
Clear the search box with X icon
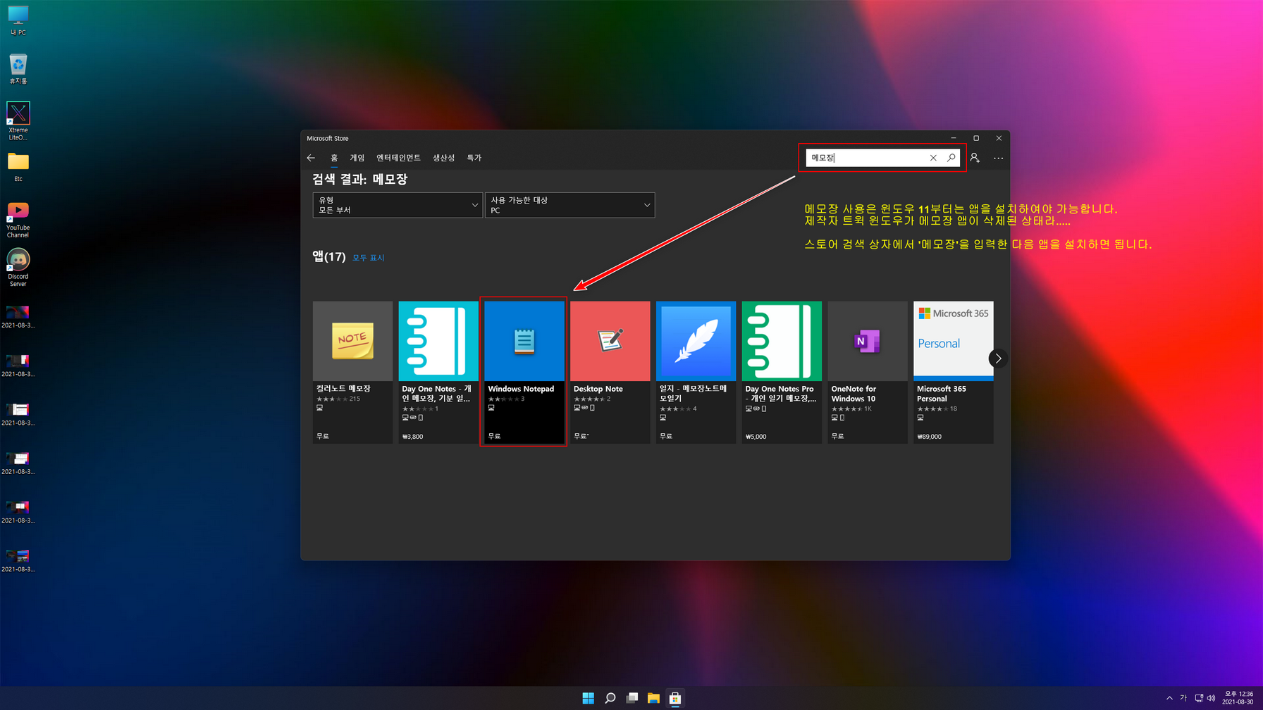(x=933, y=158)
